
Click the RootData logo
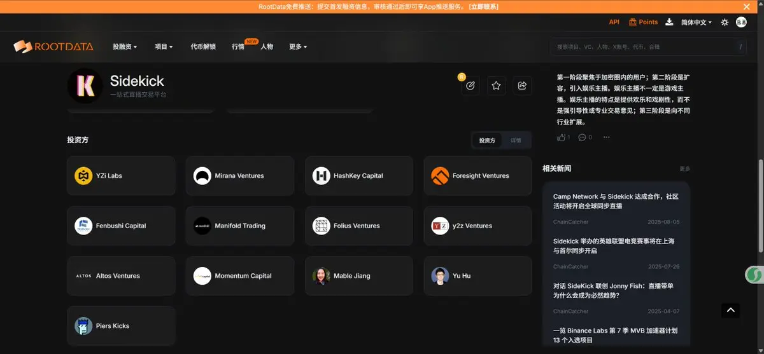point(53,46)
